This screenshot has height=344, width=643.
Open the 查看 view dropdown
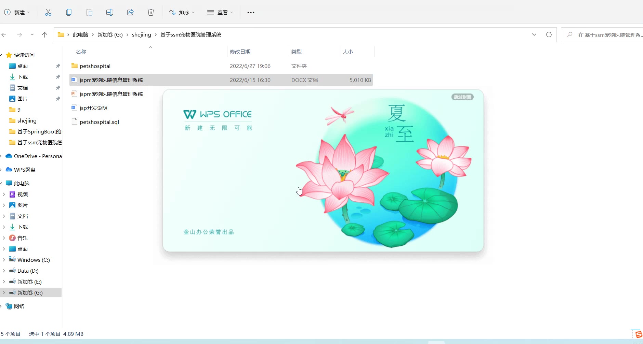[220, 12]
